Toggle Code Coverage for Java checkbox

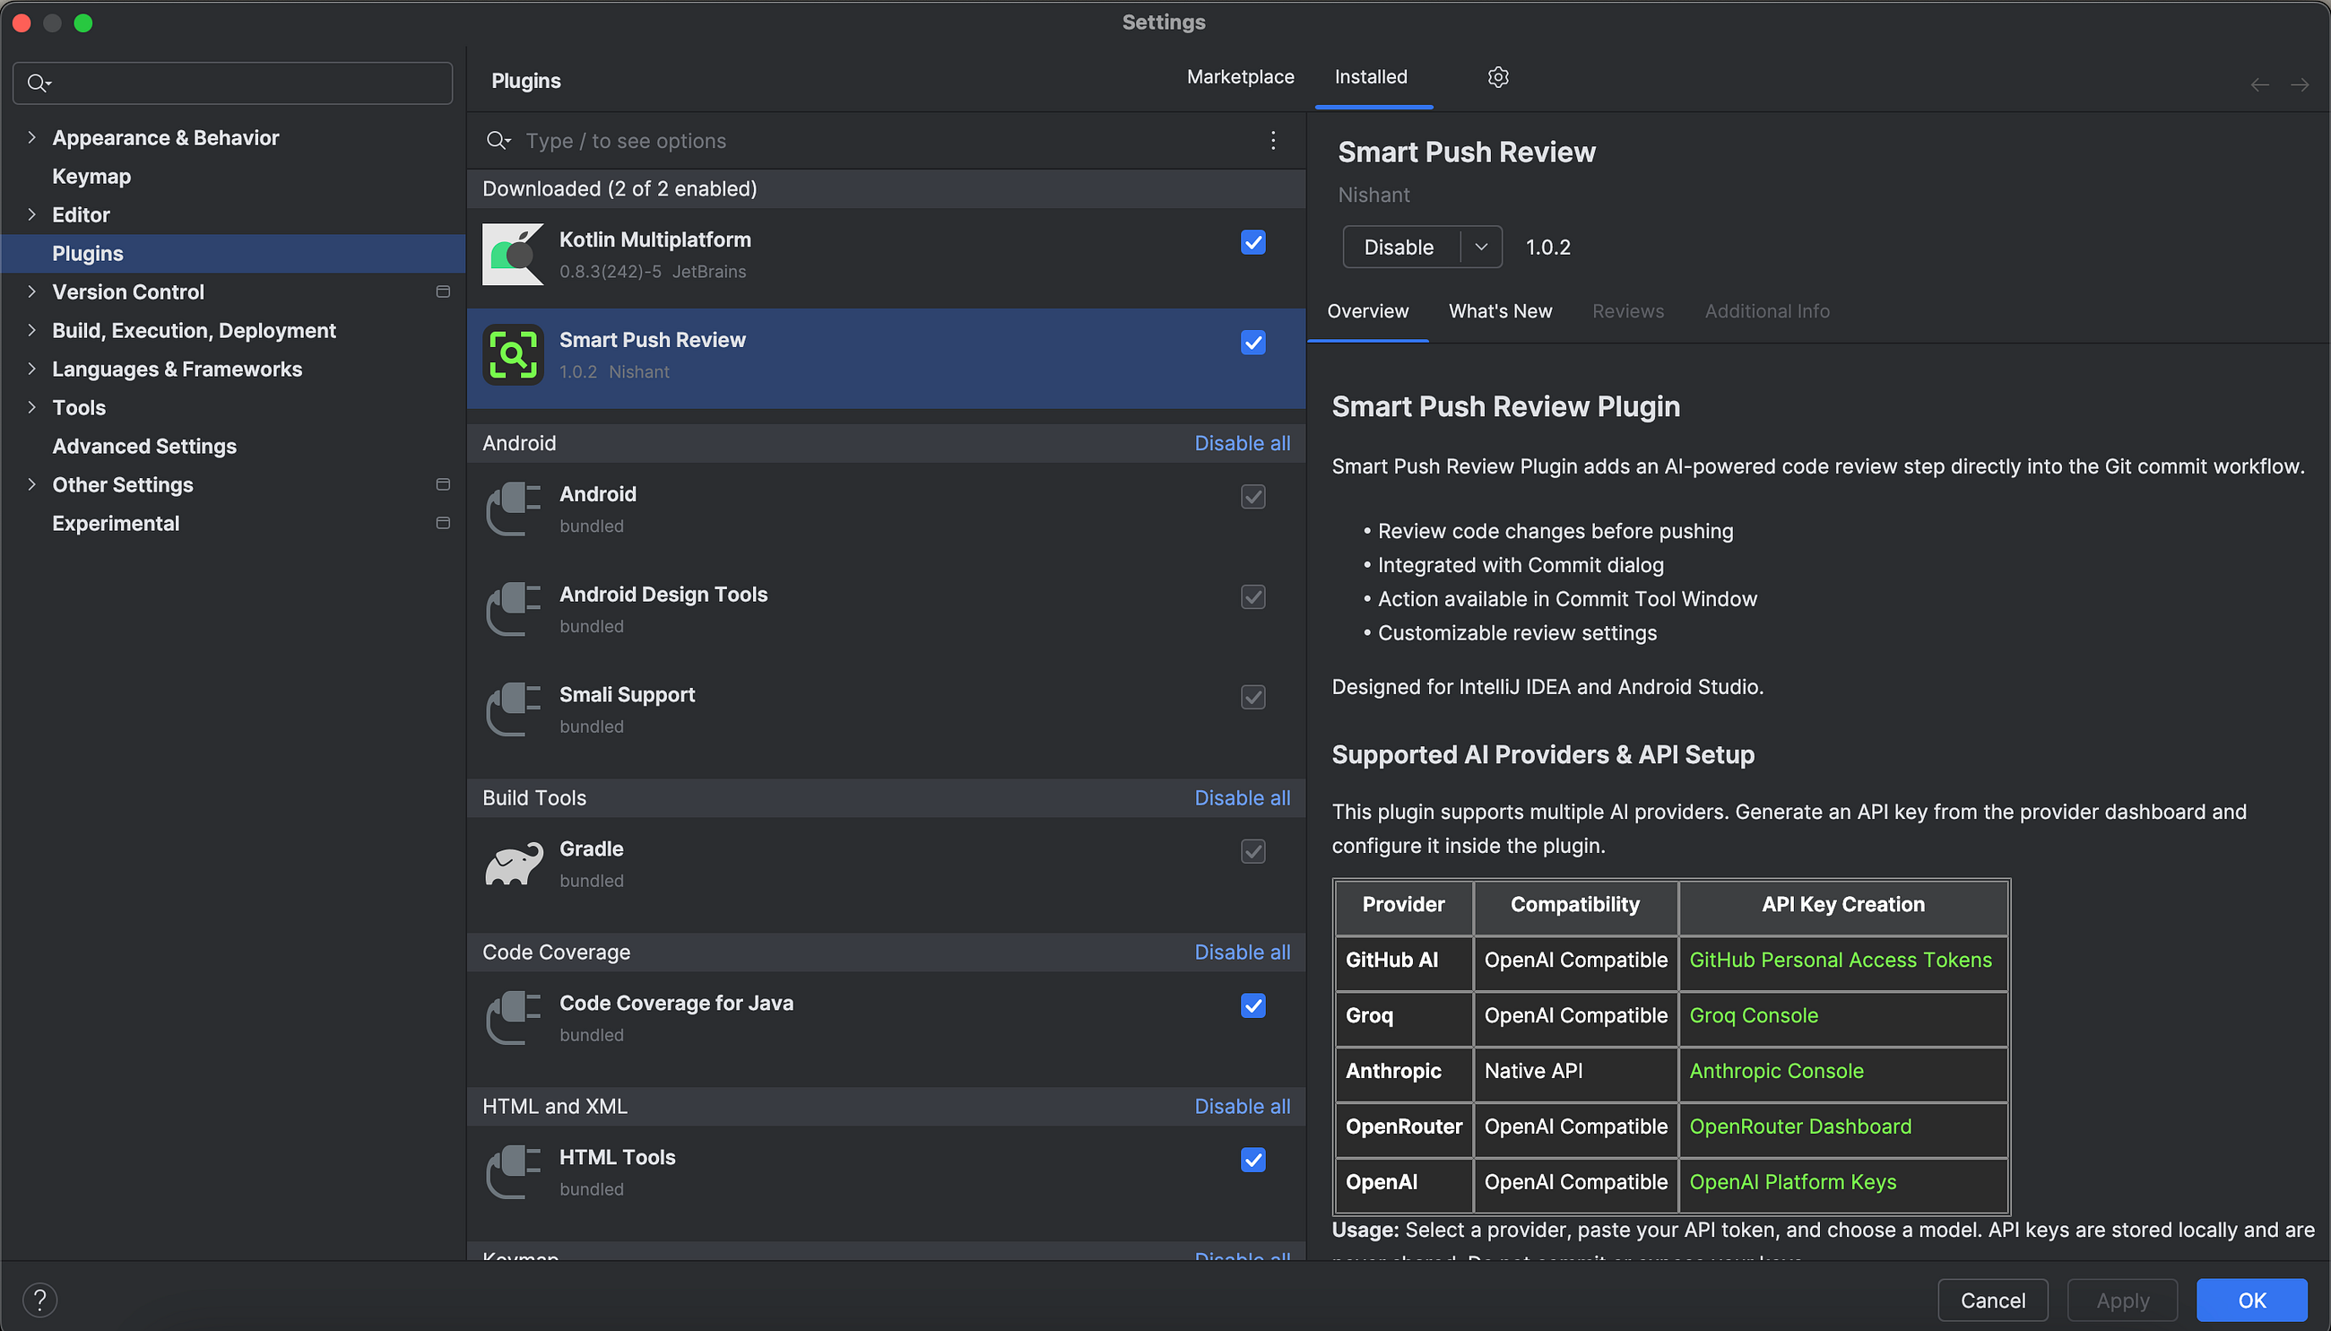(1252, 1005)
